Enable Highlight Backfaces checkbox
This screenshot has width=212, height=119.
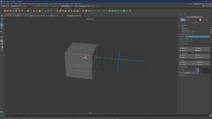tap(181, 30)
